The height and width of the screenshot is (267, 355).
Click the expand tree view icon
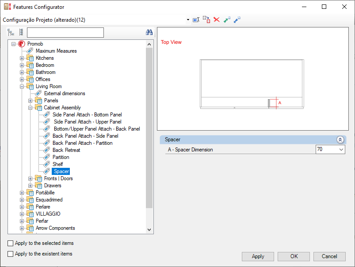pos(11,32)
